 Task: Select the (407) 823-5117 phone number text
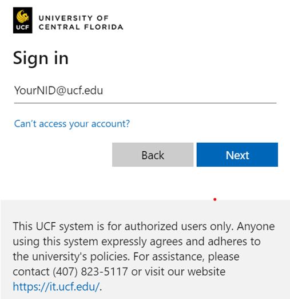point(90,272)
